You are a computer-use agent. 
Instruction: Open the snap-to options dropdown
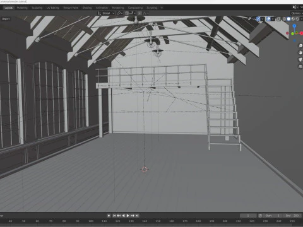pyautogui.click(x=133, y=13)
